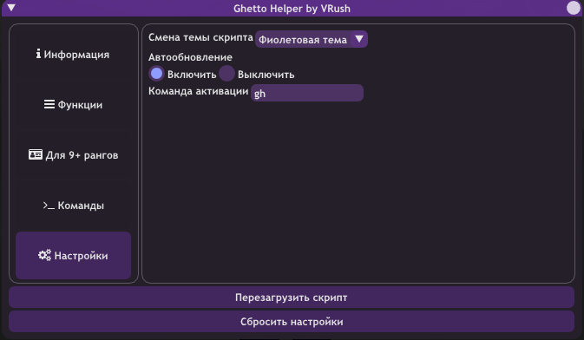Click the Сбросить настройки button
This screenshot has width=584, height=340.
click(292, 322)
